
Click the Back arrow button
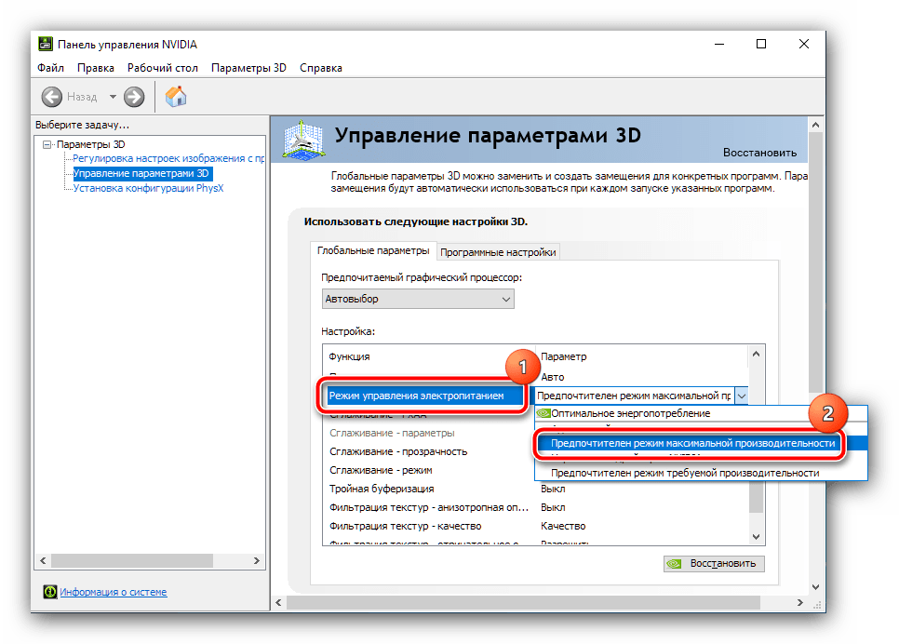(51, 97)
